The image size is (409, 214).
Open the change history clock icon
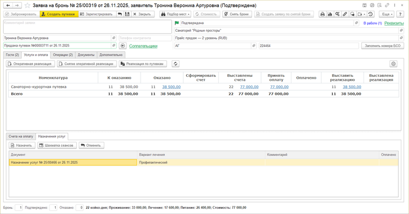[x=370, y=14]
